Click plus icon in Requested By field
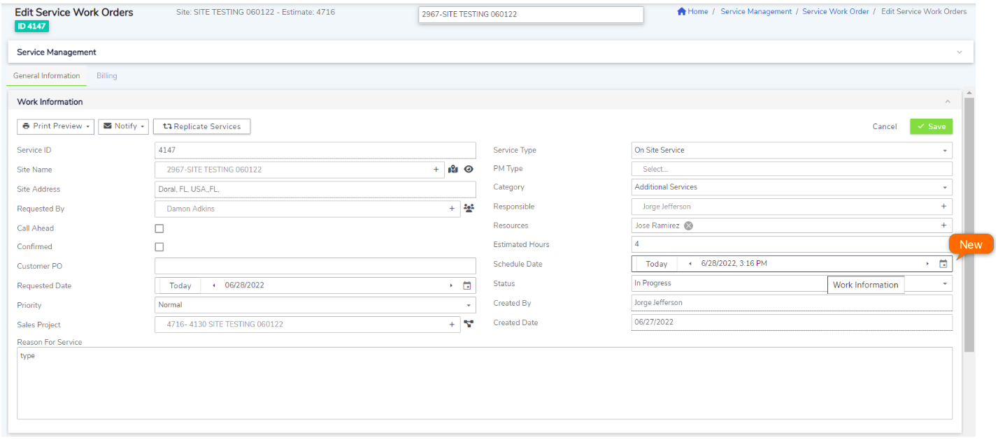Image resolution: width=998 pixels, height=439 pixels. [x=452, y=208]
